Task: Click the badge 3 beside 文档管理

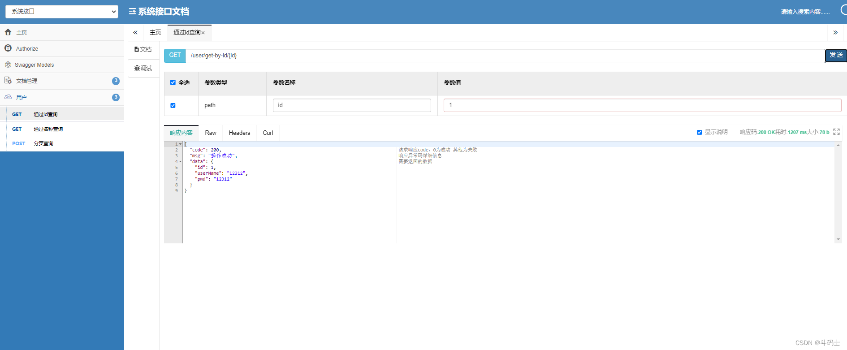Action: (x=116, y=81)
